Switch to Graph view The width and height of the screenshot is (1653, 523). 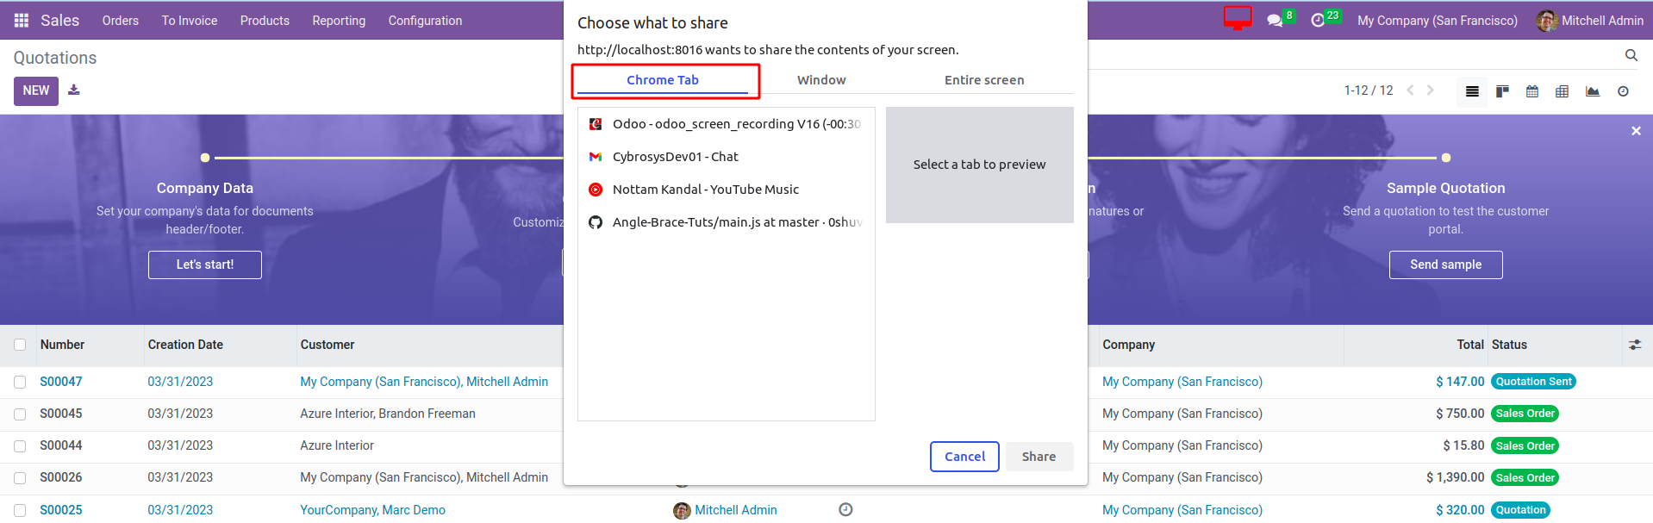click(1592, 91)
